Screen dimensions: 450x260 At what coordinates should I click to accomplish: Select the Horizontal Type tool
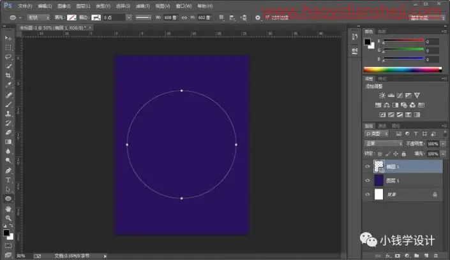8,180
